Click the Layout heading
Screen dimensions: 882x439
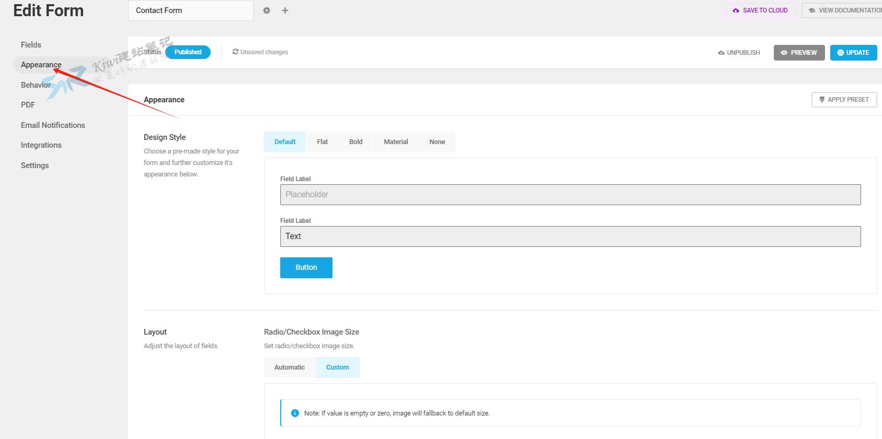155,332
